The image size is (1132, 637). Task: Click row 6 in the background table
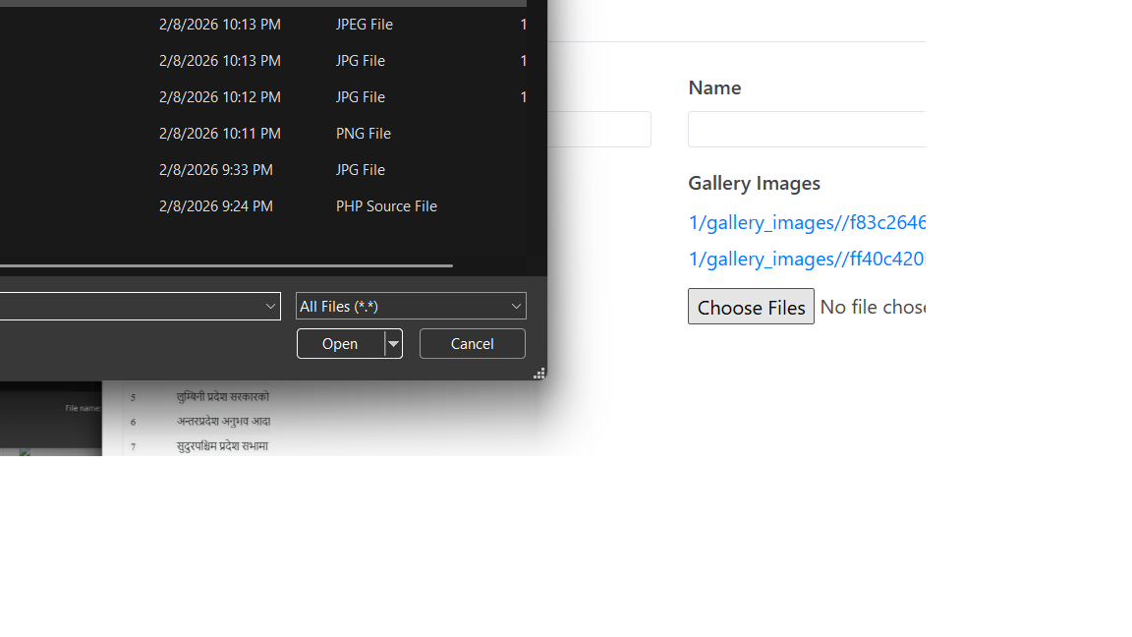[x=223, y=422]
